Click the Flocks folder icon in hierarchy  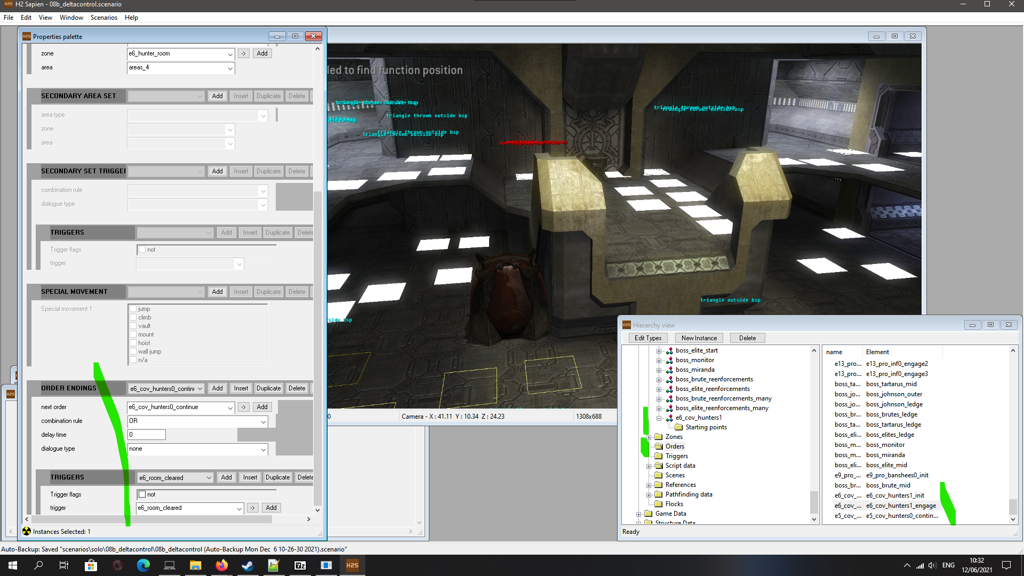click(x=659, y=504)
